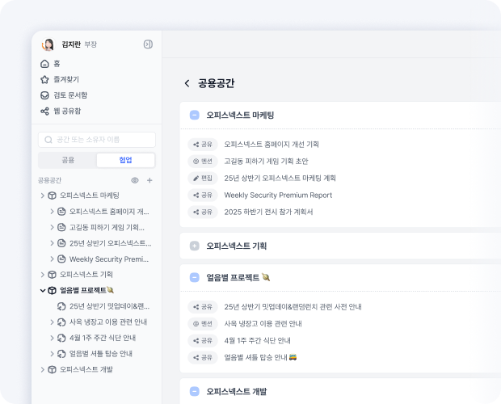Go back with the 공용공간 arrow
The width and height of the screenshot is (501, 404).
[x=187, y=83]
